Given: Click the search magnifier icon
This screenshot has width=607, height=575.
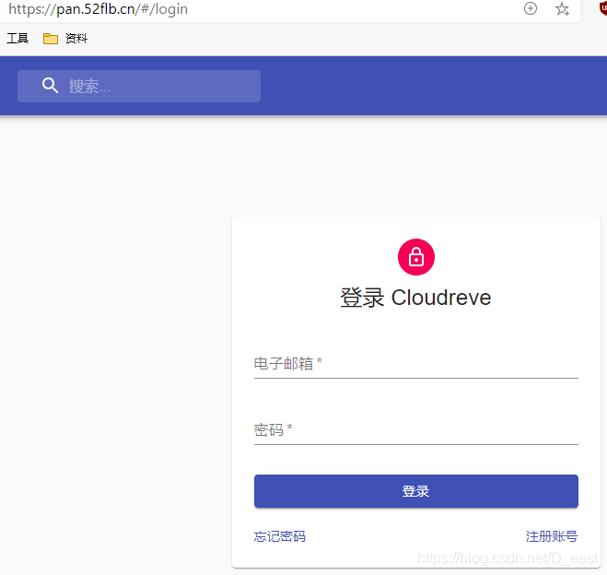Looking at the screenshot, I should tap(50, 86).
